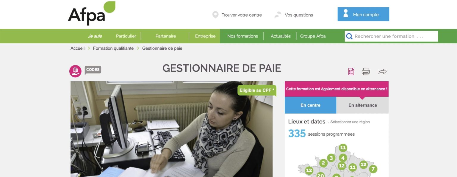
Task: Share the page with arrow icon
Action: (x=382, y=71)
